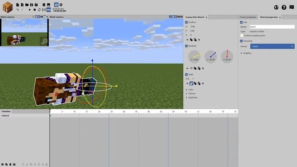Reset position with arrow icon under Position
This screenshot has height=167, width=297.
coord(187,40)
